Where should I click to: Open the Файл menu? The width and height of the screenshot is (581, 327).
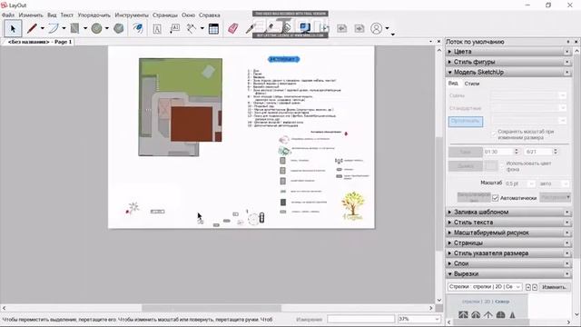[x=8, y=15]
